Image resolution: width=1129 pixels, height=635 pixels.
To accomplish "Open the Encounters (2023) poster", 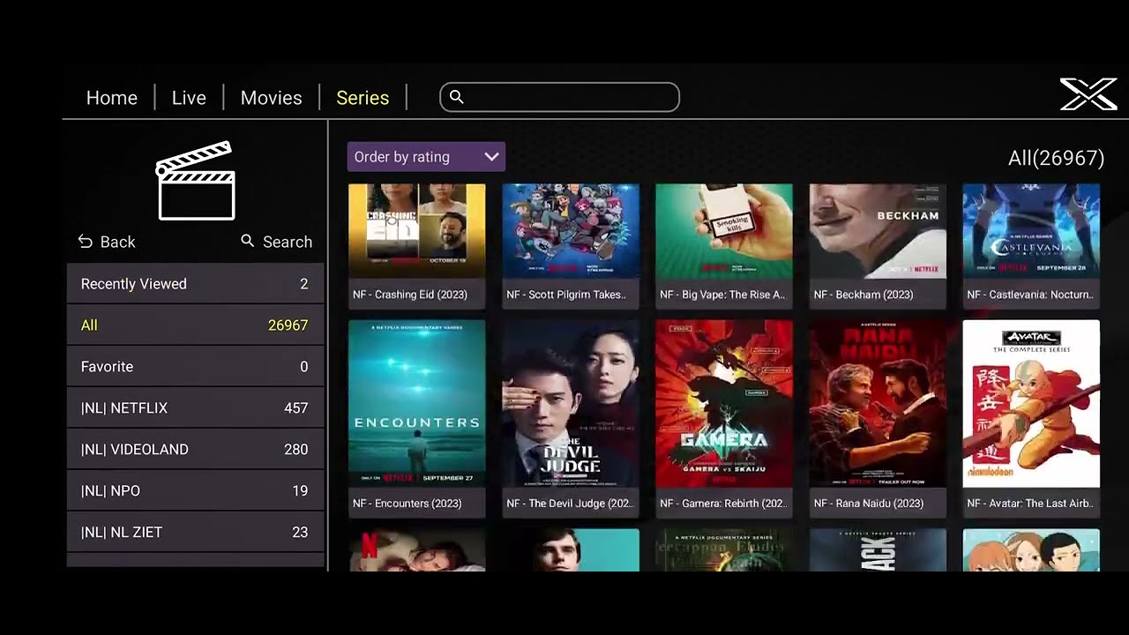I will click(x=417, y=418).
